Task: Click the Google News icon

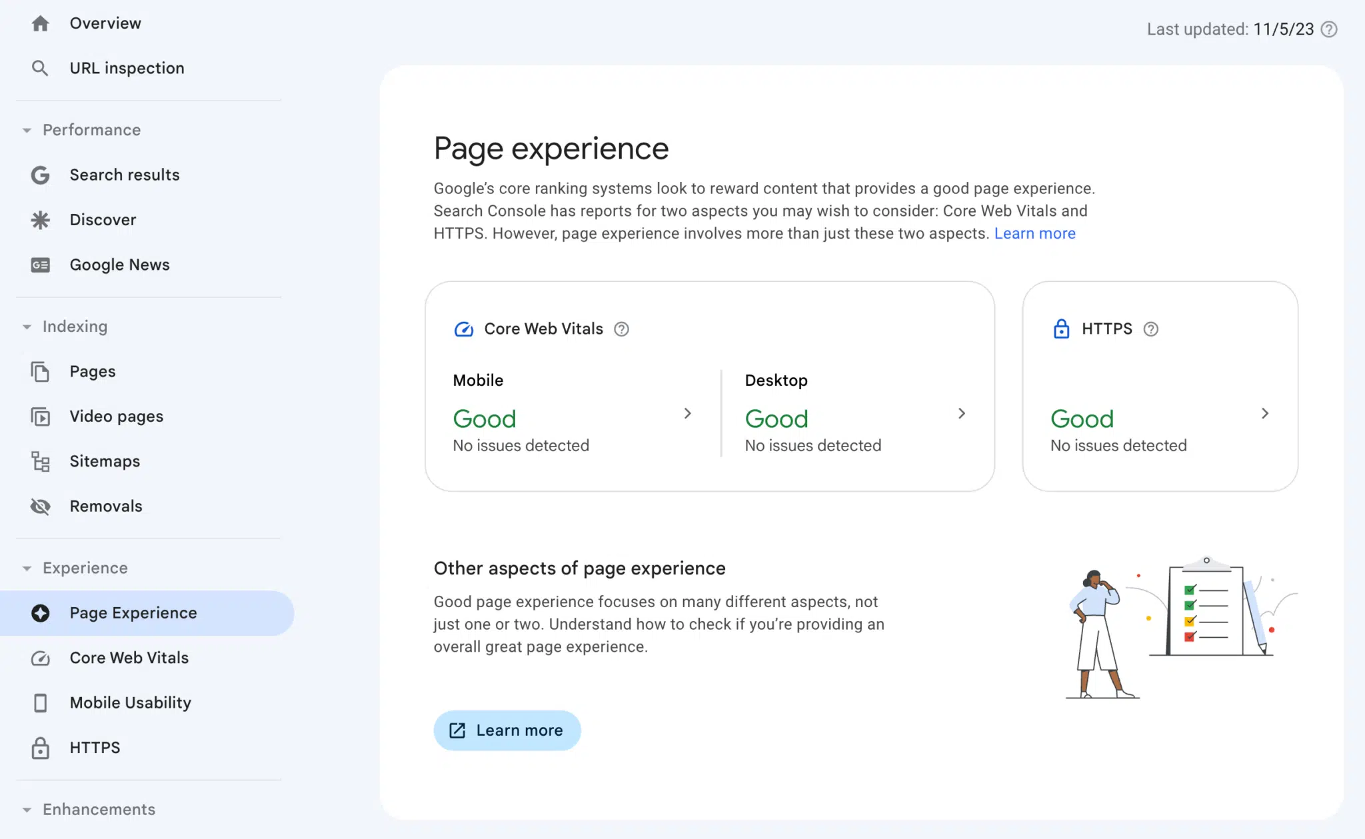Action: pyautogui.click(x=39, y=264)
